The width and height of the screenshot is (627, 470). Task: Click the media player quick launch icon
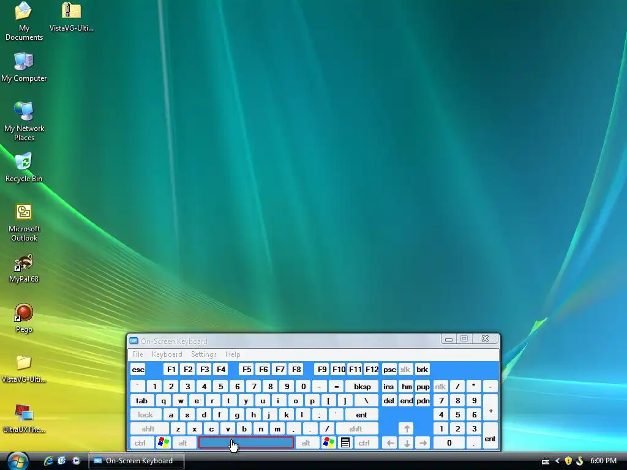(76, 461)
